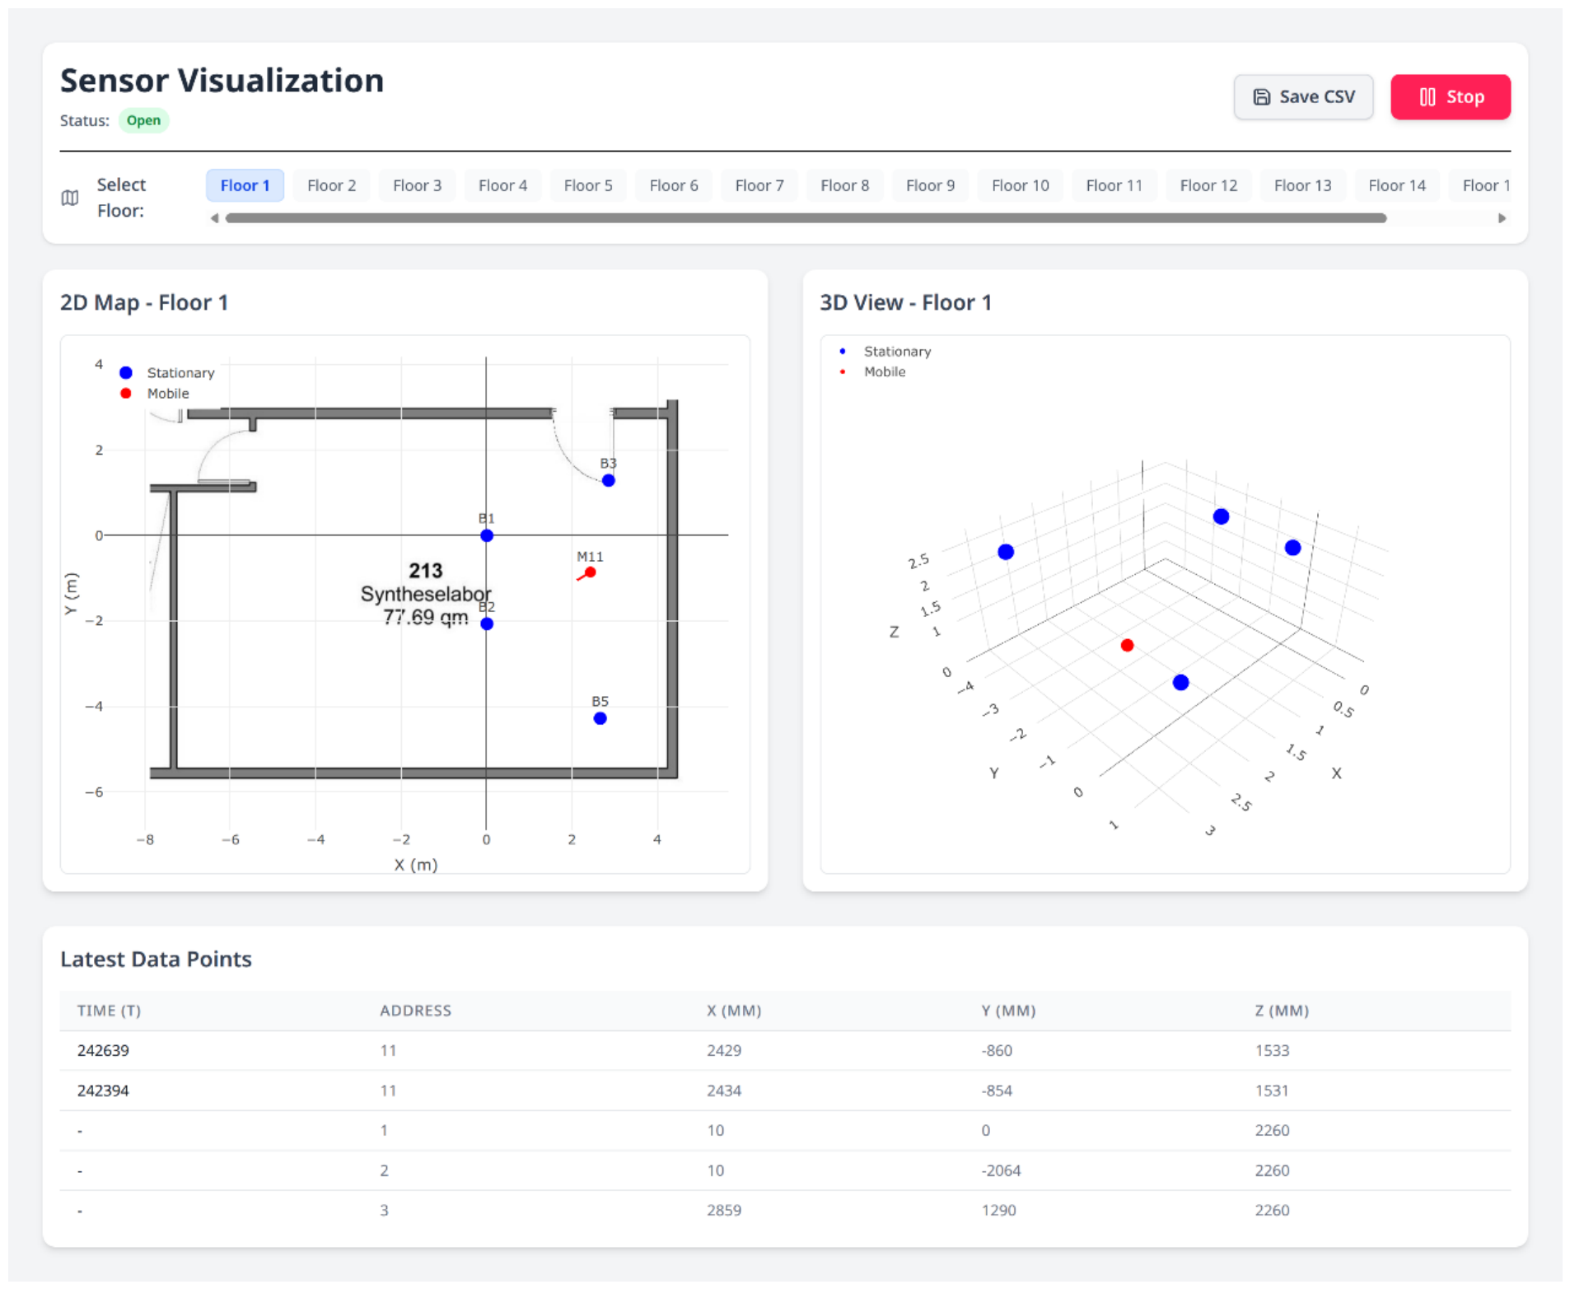Toggle Mobile legend entry in 2D map
The width and height of the screenshot is (1570, 1289).
coord(156,393)
